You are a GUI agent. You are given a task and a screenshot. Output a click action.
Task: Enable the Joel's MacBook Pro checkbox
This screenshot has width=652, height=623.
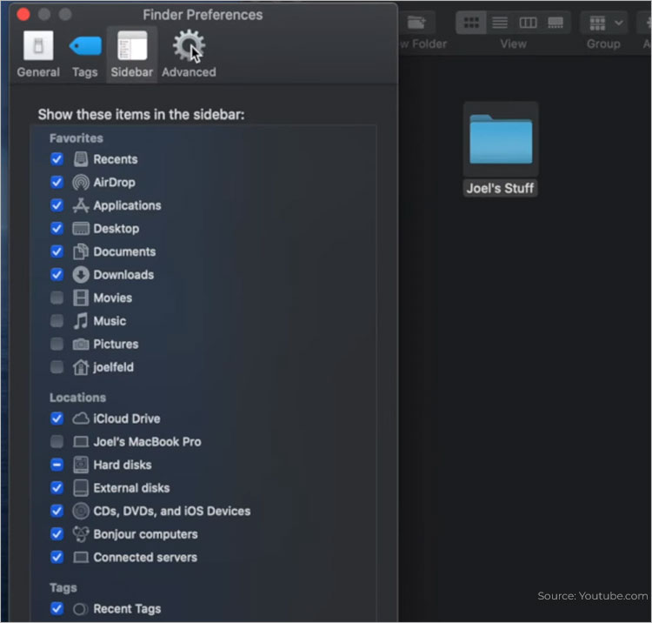[x=57, y=441]
